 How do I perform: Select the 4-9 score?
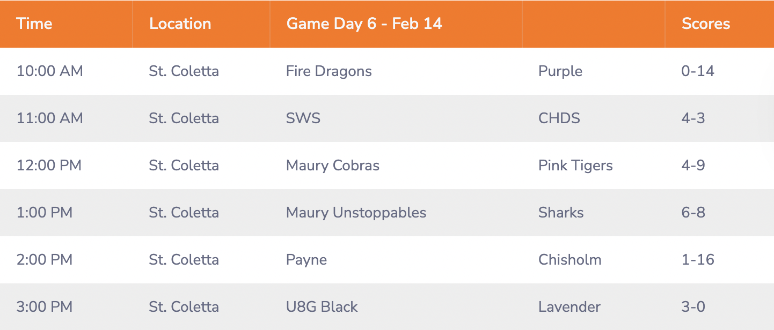693,166
